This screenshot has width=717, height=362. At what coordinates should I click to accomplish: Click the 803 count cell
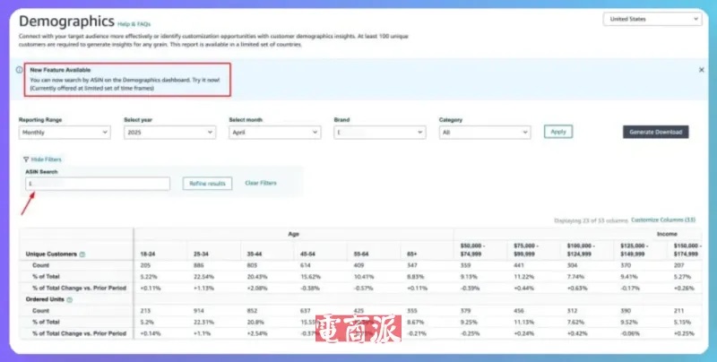pyautogui.click(x=252, y=265)
